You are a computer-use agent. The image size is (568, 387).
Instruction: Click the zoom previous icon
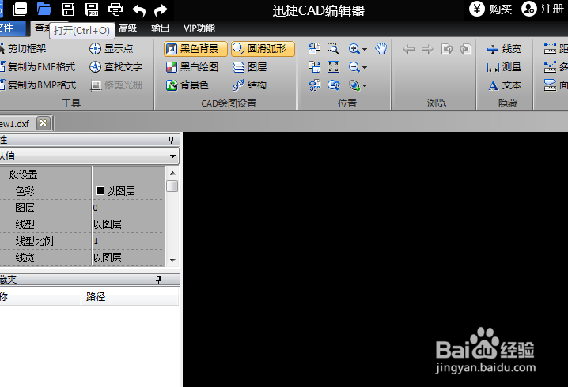coord(333,85)
